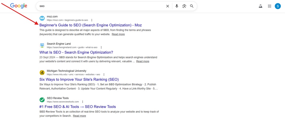Open three-dot menu for seoreviewtools.com result
The height and width of the screenshot is (120, 285).
pyautogui.click(x=83, y=102)
